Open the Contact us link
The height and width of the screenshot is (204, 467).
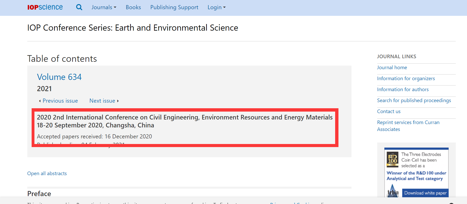click(x=389, y=111)
